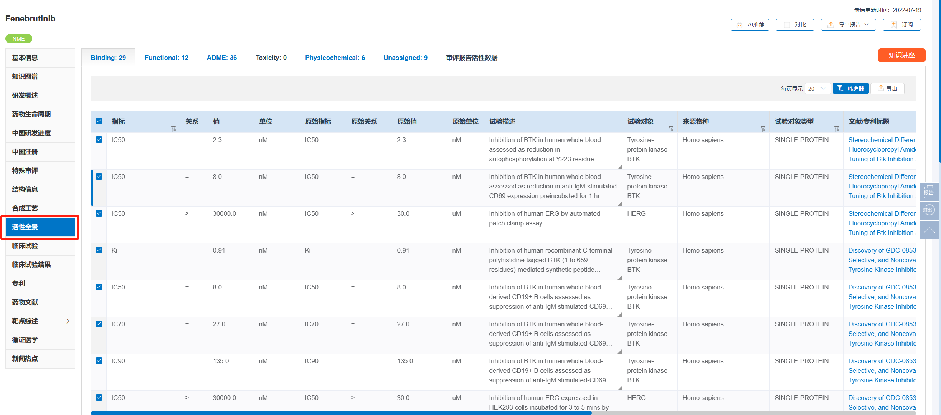Open the 每页显示 20 page size dropdown
941x415 pixels.
click(x=817, y=88)
